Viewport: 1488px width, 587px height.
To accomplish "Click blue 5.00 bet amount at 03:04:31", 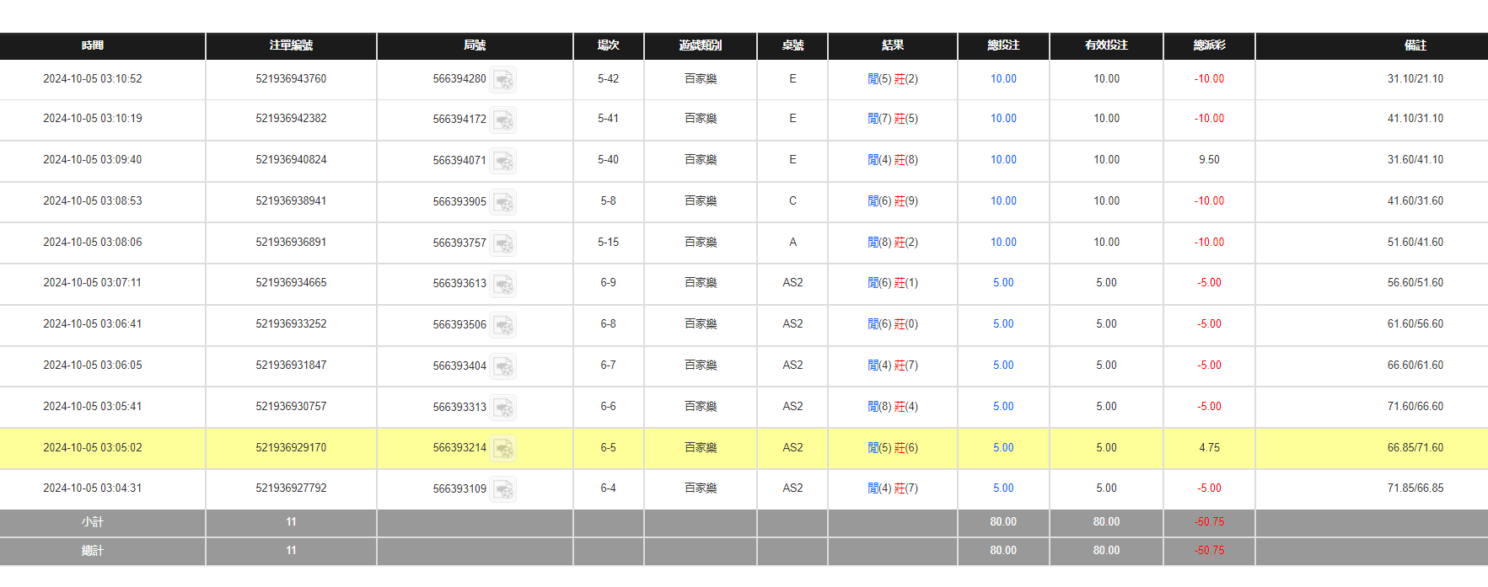I will coord(1003,488).
